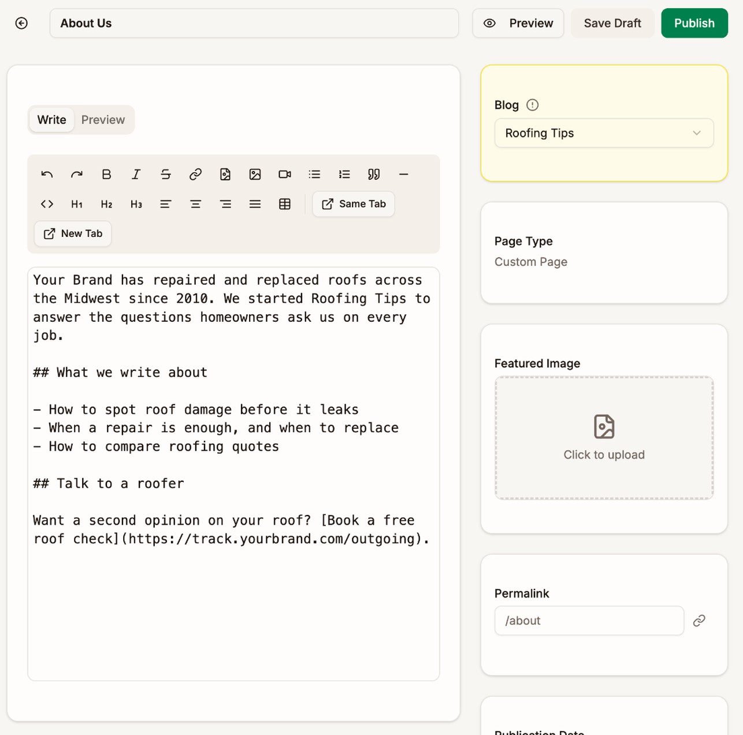Align text right
The width and height of the screenshot is (743, 735).
(x=225, y=204)
